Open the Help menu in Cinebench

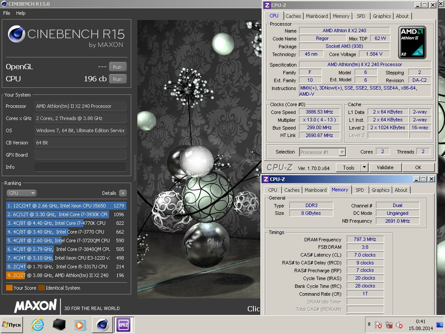21,13
